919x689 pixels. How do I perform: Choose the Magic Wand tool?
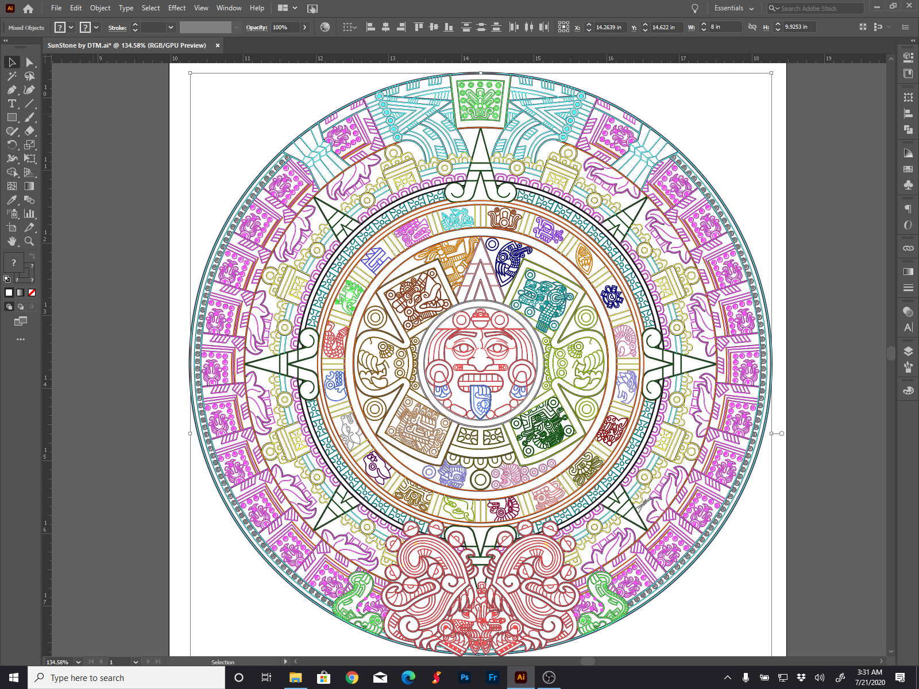coord(12,76)
